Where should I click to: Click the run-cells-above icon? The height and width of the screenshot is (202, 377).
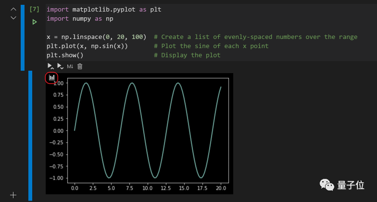[50, 66]
